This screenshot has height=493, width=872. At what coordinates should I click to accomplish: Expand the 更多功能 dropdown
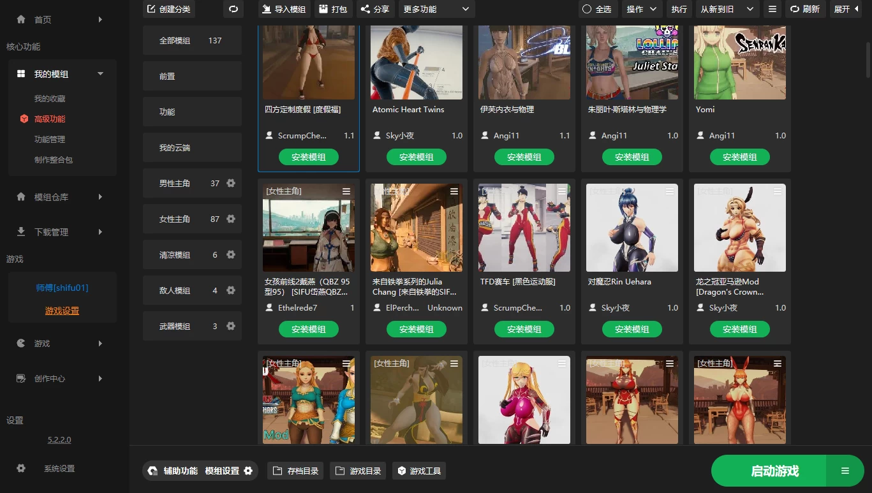tap(436, 9)
